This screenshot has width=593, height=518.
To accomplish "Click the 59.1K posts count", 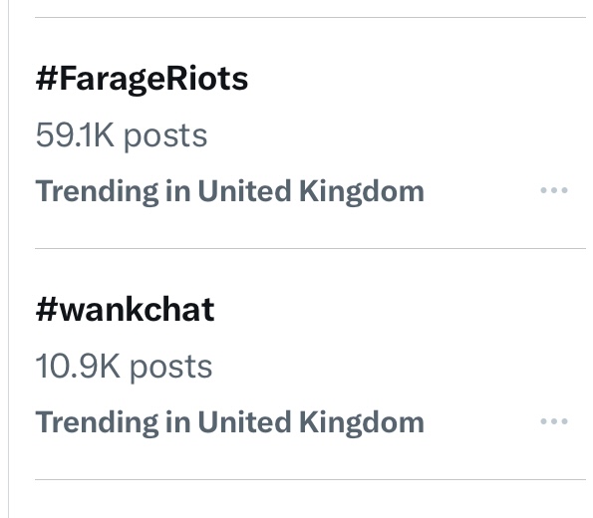I will [x=122, y=136].
